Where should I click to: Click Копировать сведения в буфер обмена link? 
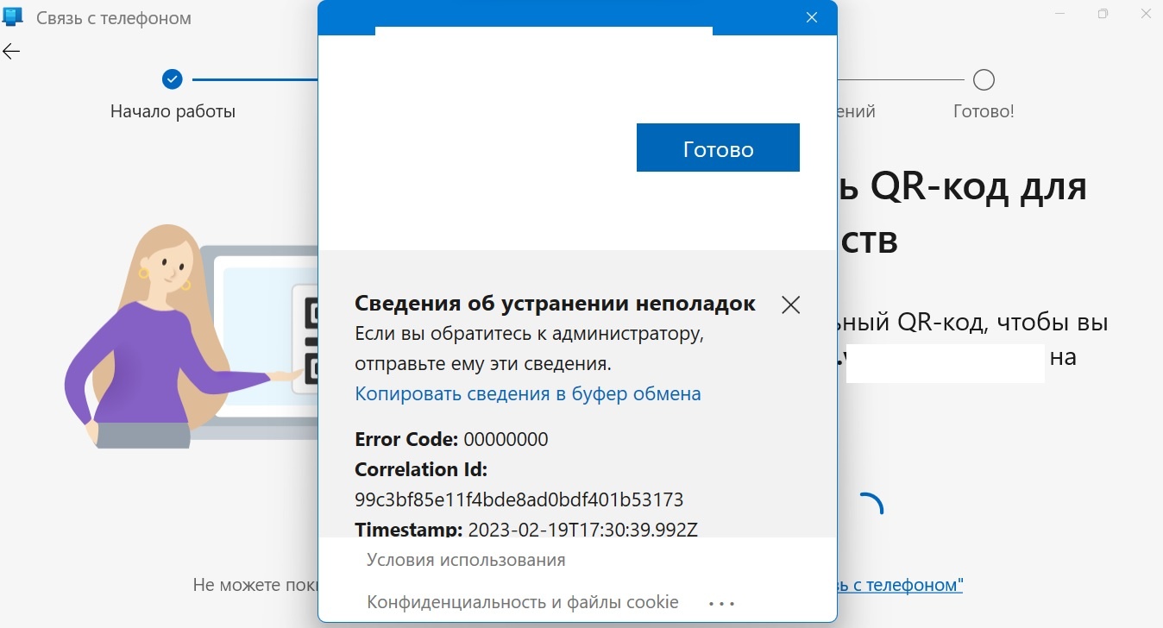[528, 394]
